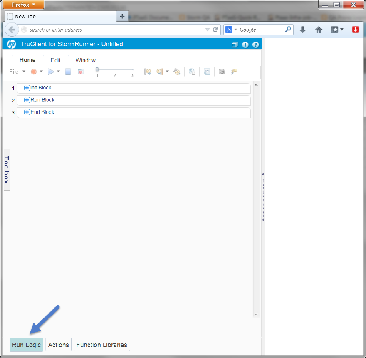Open the Google search engine selector

coord(231,30)
